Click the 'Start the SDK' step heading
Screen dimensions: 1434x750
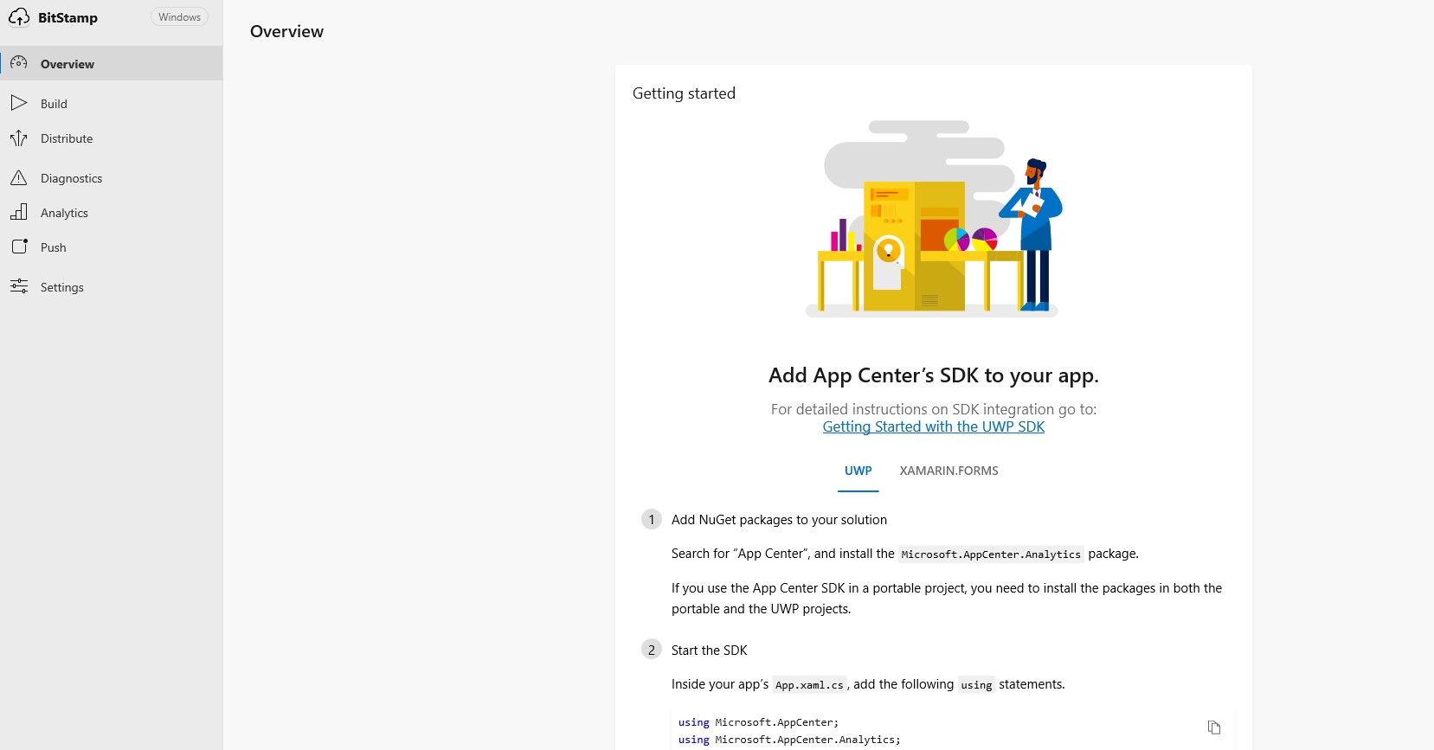tap(709, 651)
